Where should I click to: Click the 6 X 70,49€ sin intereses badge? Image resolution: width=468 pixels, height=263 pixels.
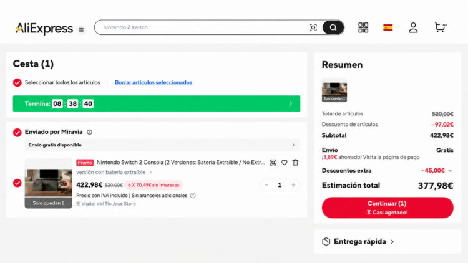[154, 185]
